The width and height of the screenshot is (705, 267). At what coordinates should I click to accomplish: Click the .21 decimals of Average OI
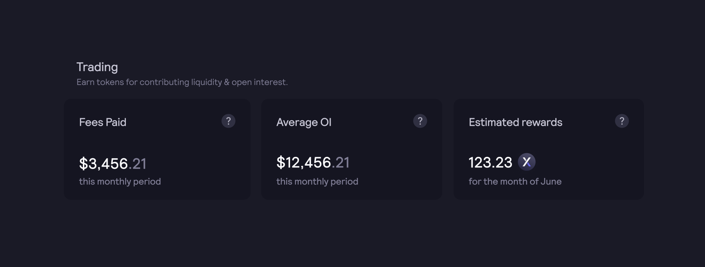pos(341,163)
